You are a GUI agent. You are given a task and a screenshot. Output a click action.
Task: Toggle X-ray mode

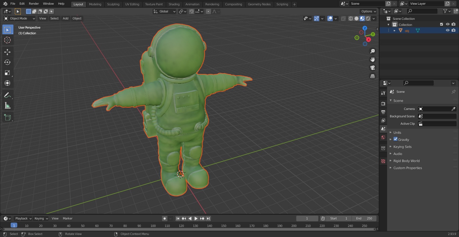point(343,18)
